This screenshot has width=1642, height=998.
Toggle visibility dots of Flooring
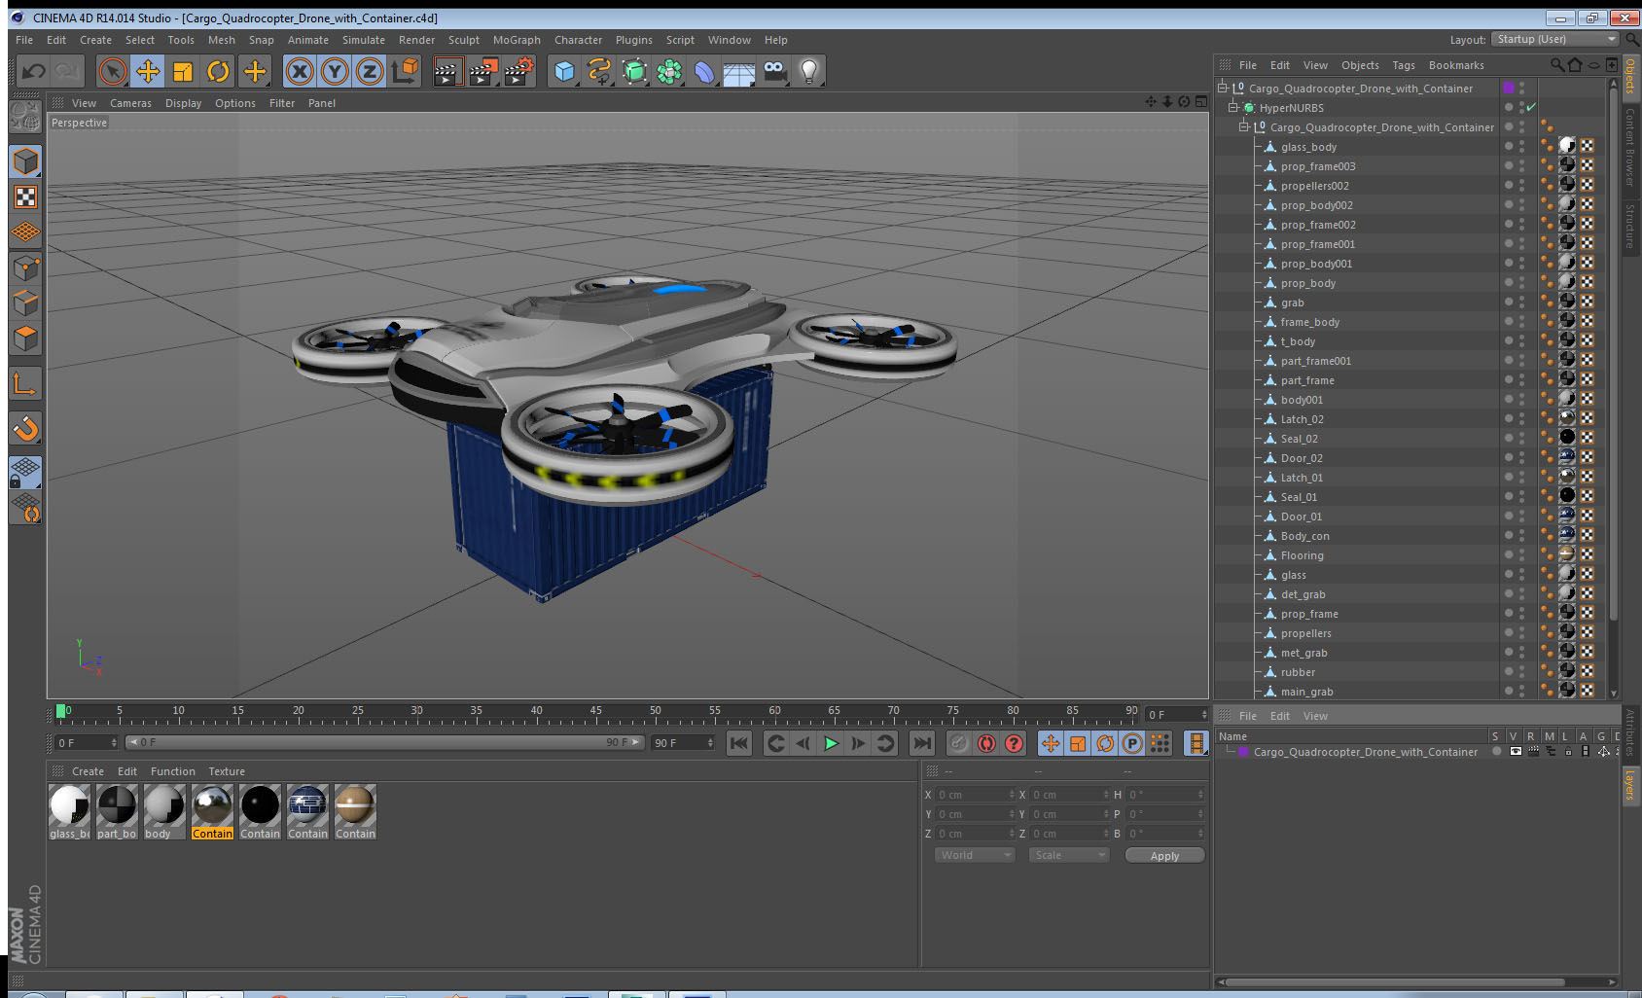[x=1522, y=554]
